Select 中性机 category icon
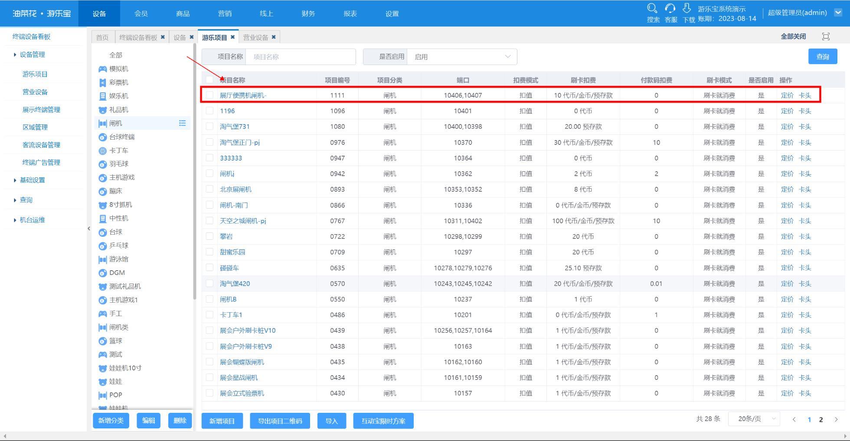850x441 pixels. coord(102,219)
